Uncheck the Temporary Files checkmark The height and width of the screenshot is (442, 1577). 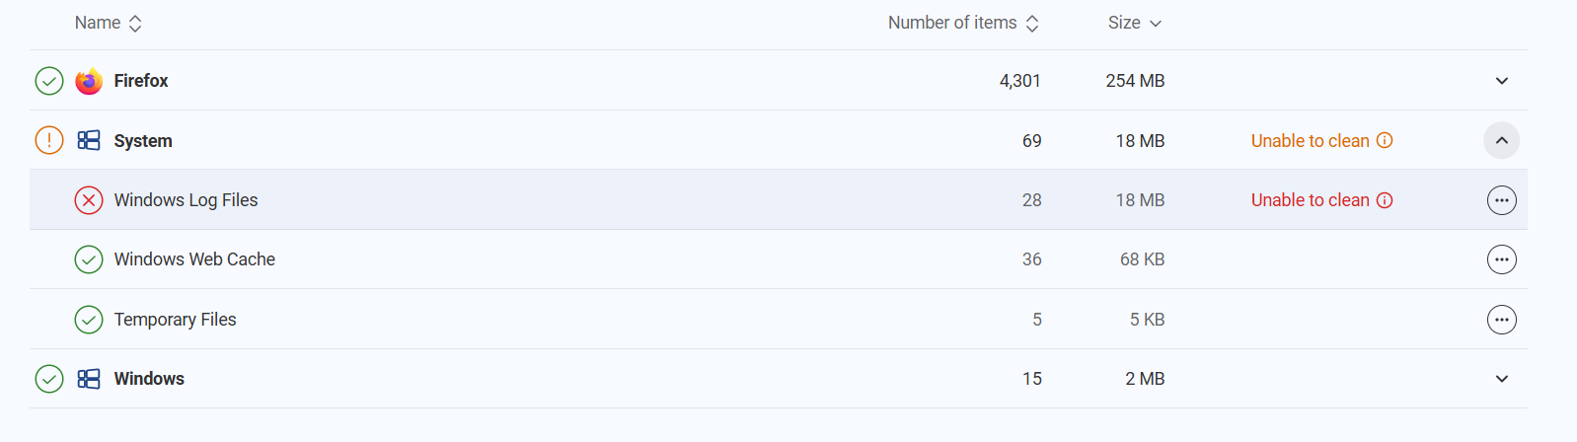[x=89, y=320]
